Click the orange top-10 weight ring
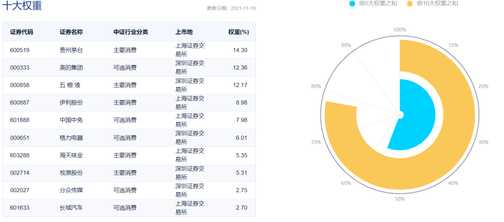Screen dimensions: 504x222 pyautogui.click(x=460, y=115)
